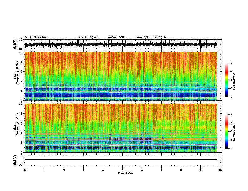This screenshot has width=248, height=191.
Task: Click the "start UT = 21:20: 0" label
Action: (151, 37)
